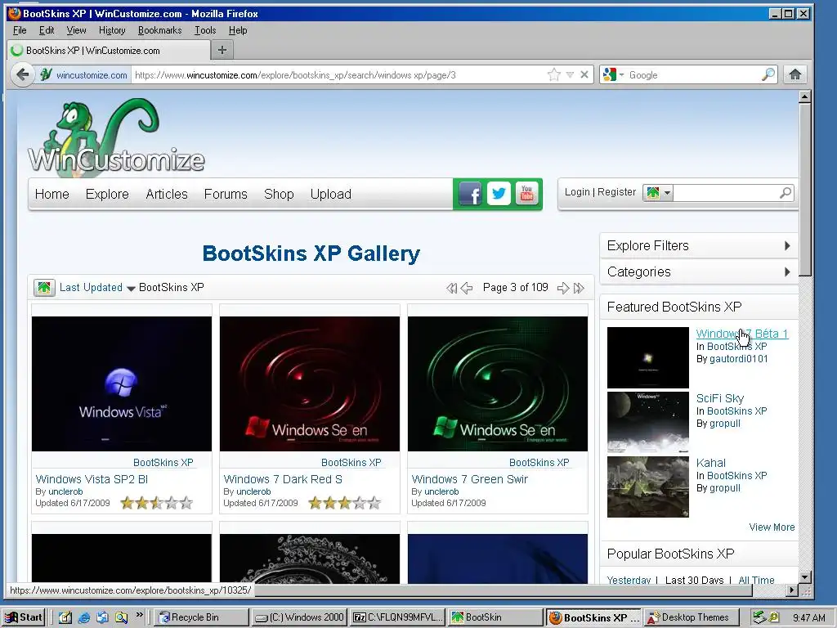Go to next gallery page arrow

[563, 289]
